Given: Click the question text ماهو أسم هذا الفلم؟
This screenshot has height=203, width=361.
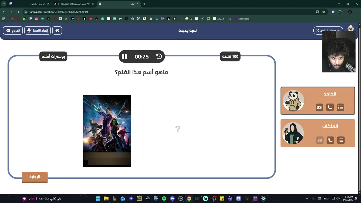Looking at the screenshot, I should coord(142,72).
